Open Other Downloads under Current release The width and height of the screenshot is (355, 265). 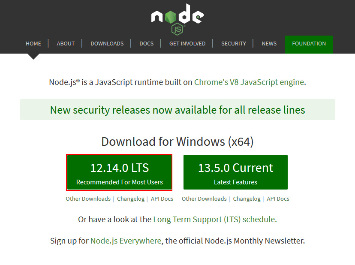coord(204,199)
